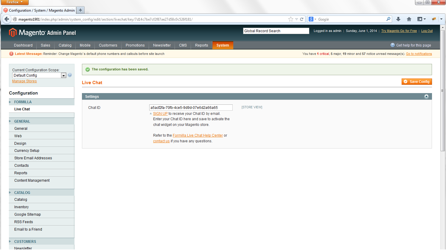Open the CMS menu
The width and height of the screenshot is (446, 250).
[183, 45]
